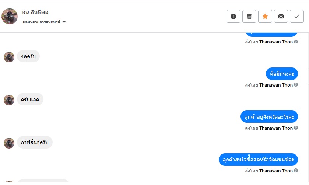This screenshot has height=185, width=309.
Task: Click info icon below province question message
Action: point(296,128)
